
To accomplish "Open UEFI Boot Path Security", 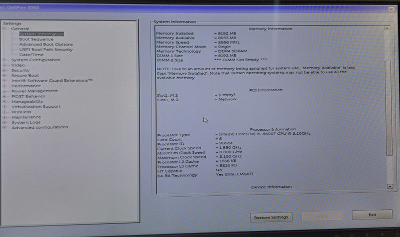I will click(46, 50).
